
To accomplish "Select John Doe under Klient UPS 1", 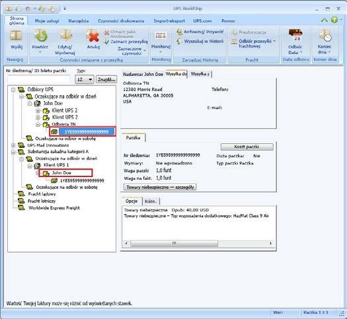I will [61, 172].
